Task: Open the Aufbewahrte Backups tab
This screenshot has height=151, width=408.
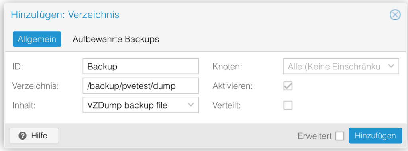Action: point(116,39)
